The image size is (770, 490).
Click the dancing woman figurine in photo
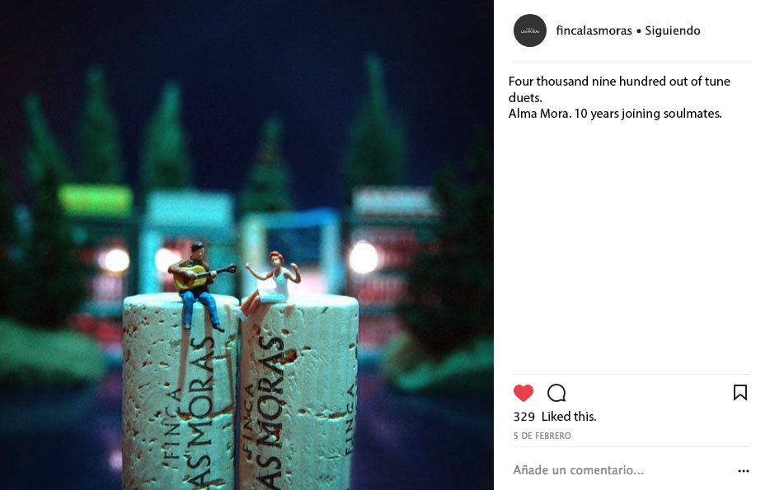click(269, 282)
